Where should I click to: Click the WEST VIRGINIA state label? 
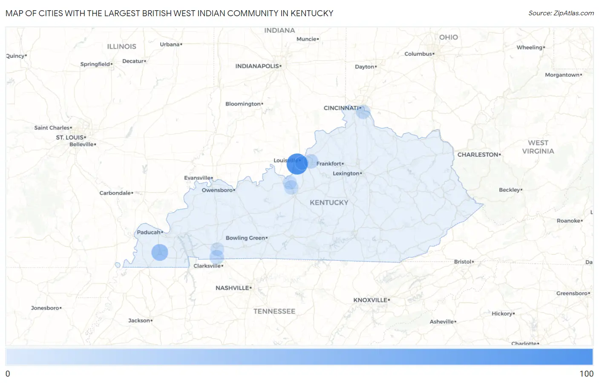(x=538, y=147)
